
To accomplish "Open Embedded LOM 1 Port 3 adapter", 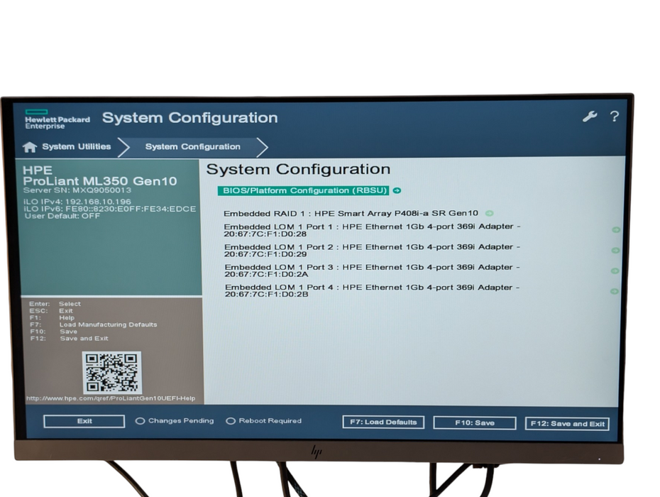I will click(x=372, y=271).
